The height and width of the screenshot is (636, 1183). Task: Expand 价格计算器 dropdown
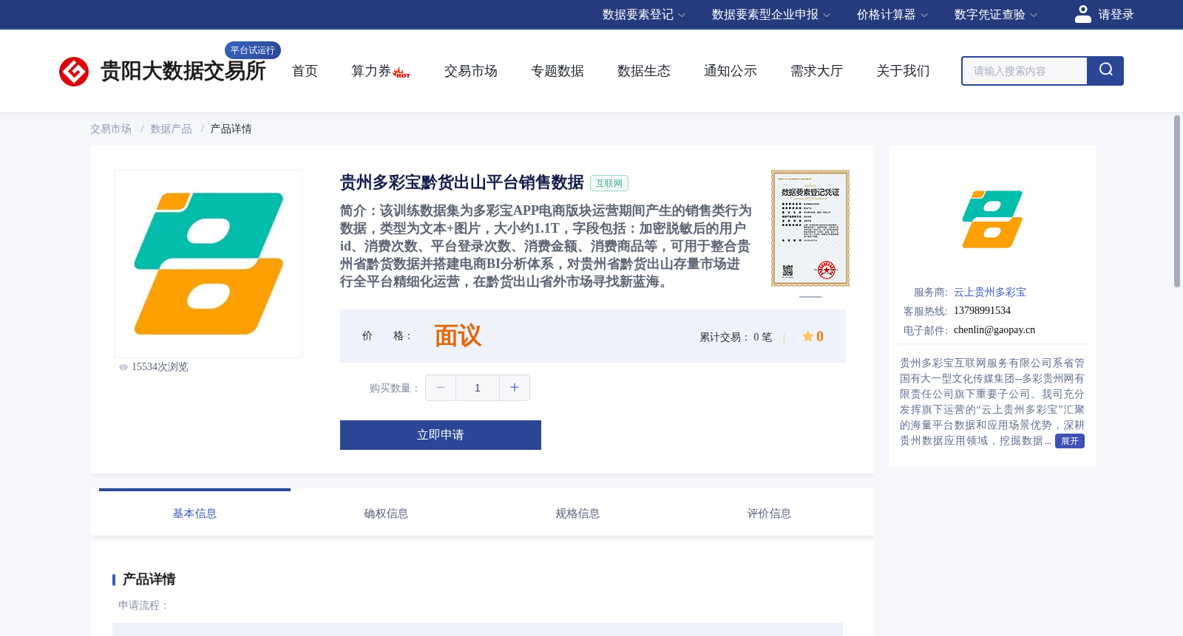pyautogui.click(x=892, y=15)
